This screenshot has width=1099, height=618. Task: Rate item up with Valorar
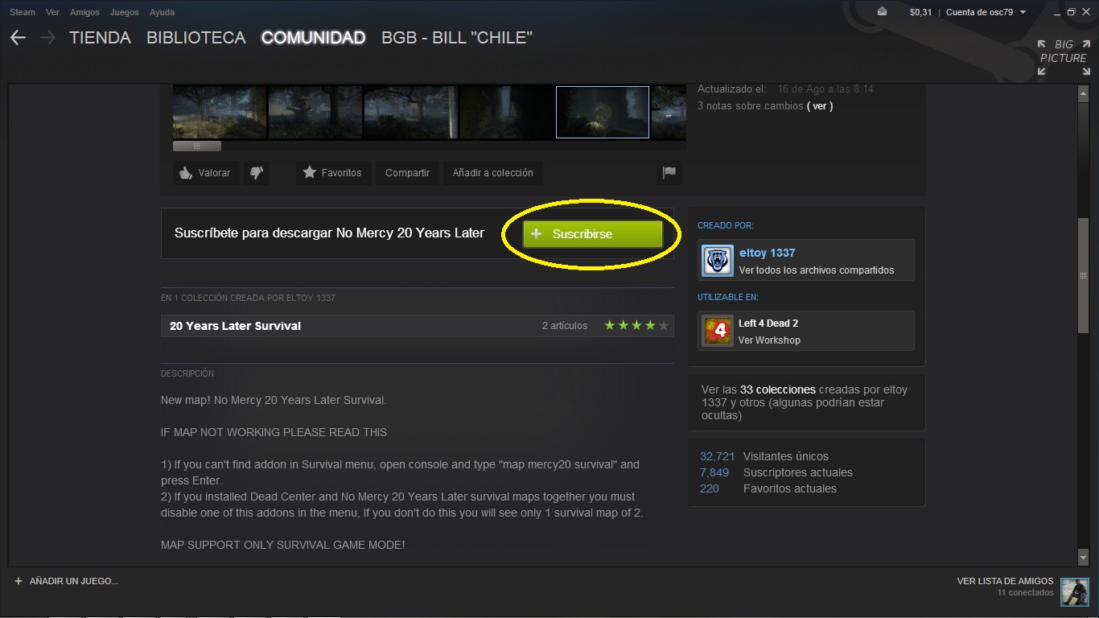click(206, 172)
